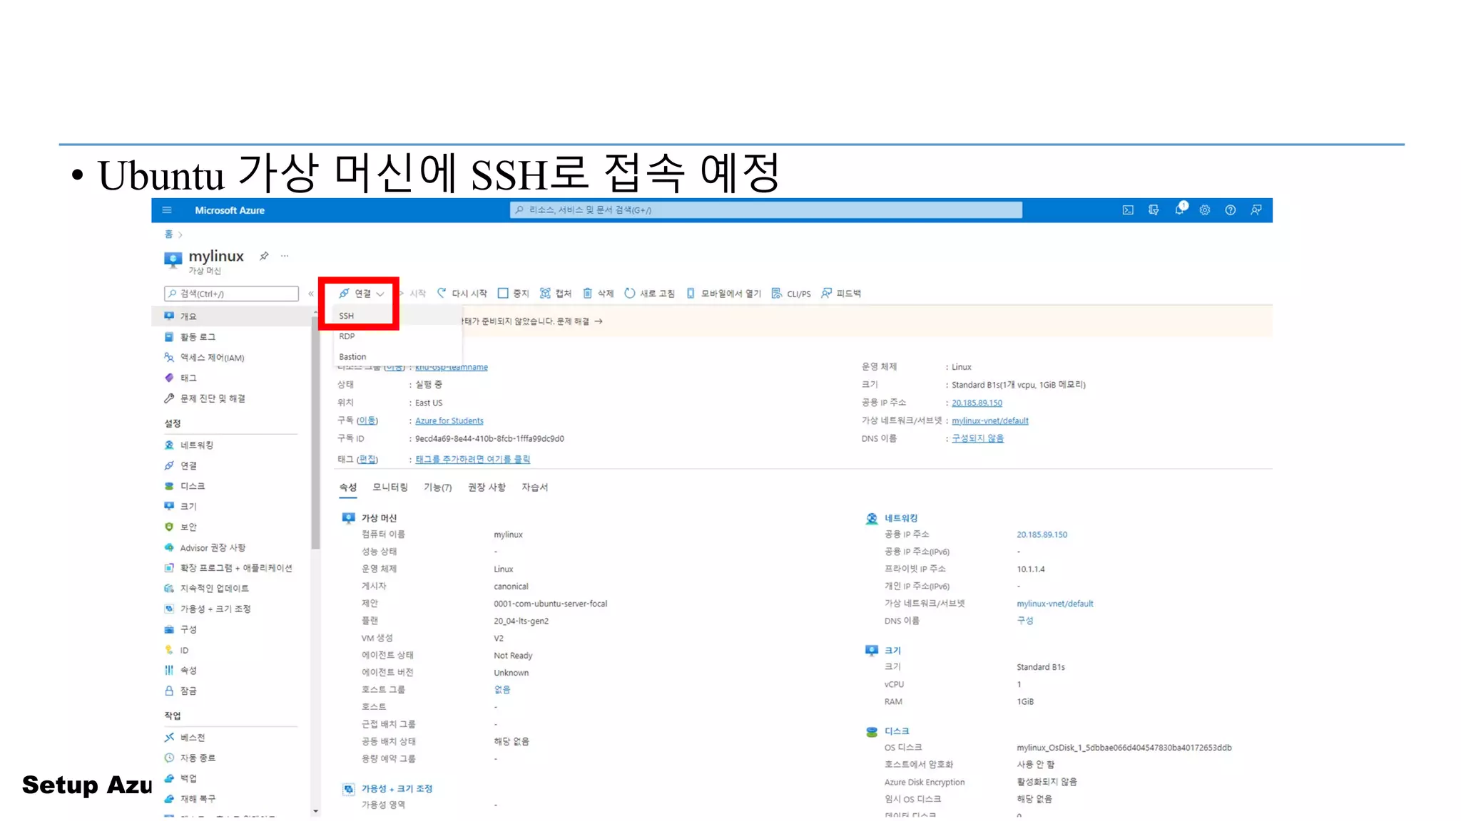Open the notifications bell
1461x821 pixels.
1180,210
